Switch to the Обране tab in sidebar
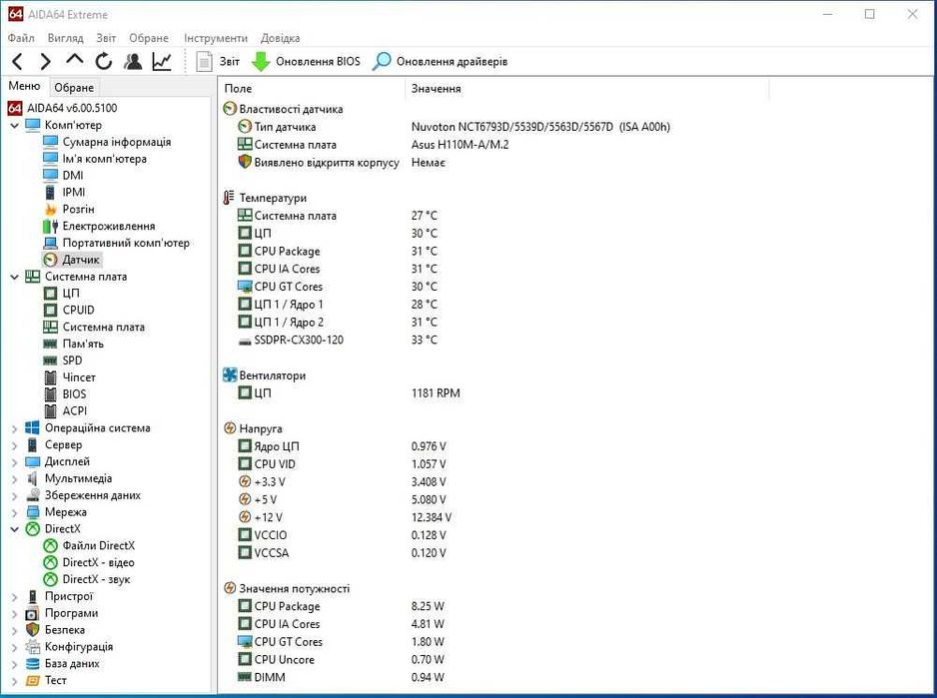Viewport: 937px width, 698px height. pos(74,87)
